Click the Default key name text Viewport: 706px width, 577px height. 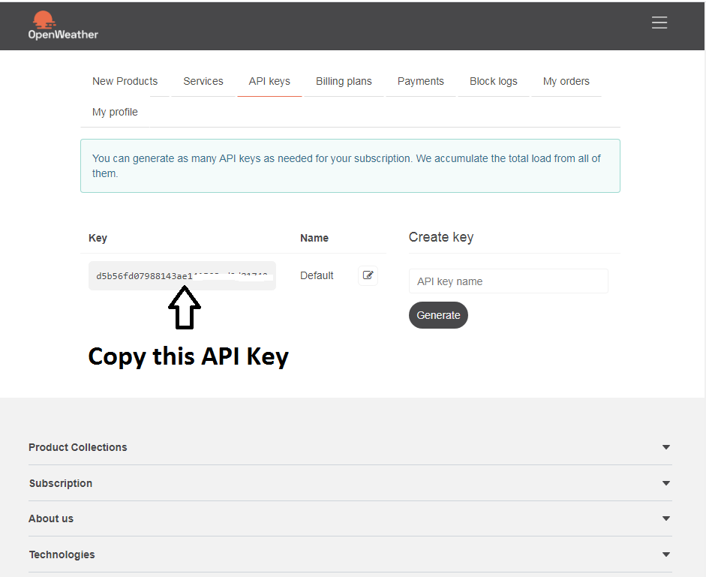(x=317, y=275)
